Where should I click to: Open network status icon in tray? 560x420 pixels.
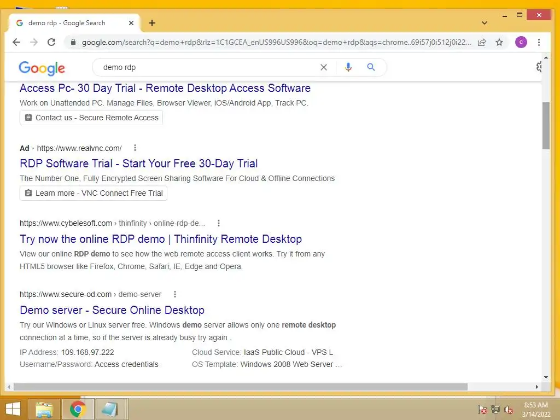point(495,410)
